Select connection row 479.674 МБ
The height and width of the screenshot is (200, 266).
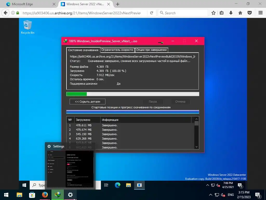[x=130, y=130]
